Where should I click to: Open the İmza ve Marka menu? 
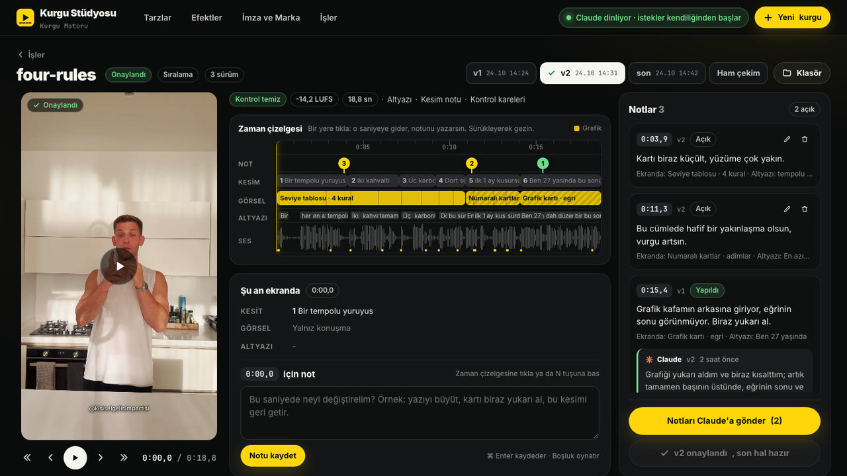pyautogui.click(x=271, y=18)
